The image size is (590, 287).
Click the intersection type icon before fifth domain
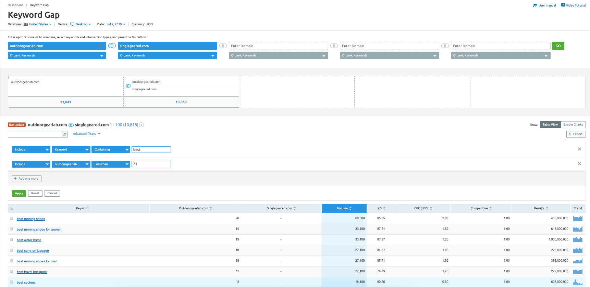tap(445, 46)
